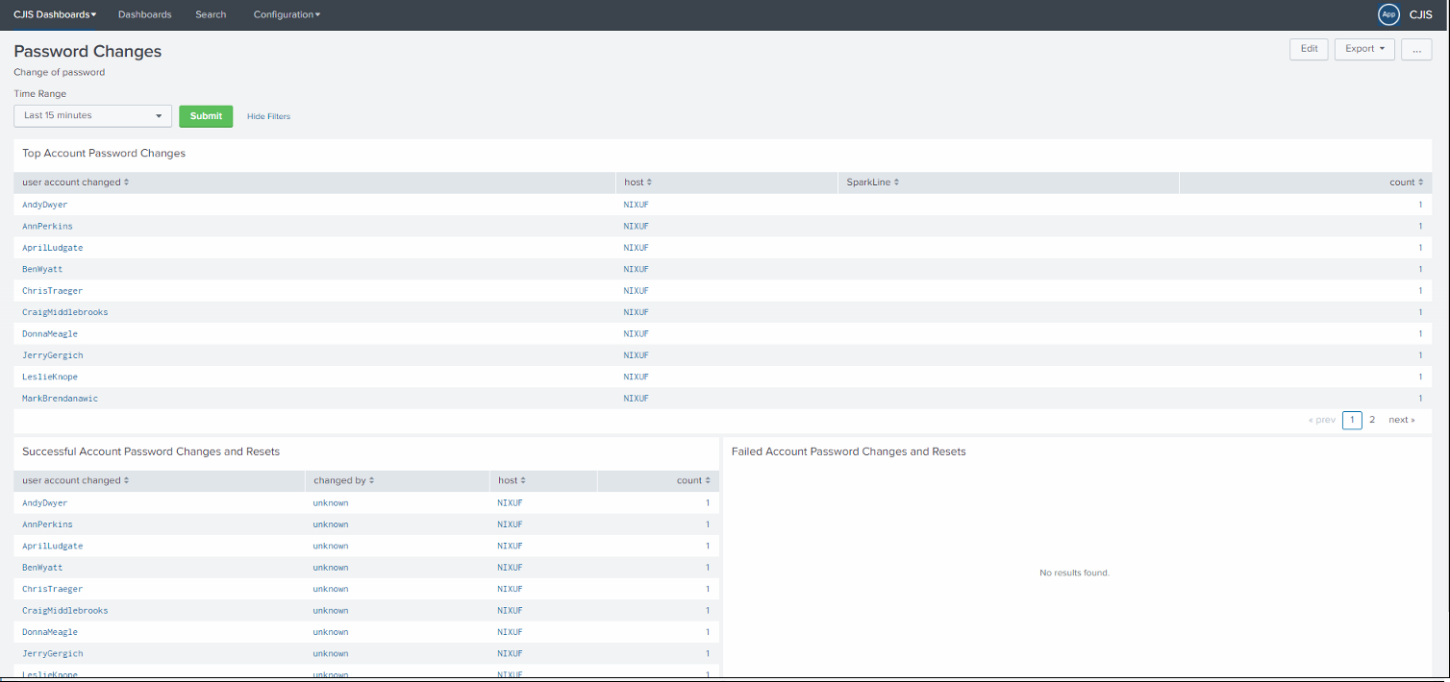Click BenWyatt in the successful changes table

[x=42, y=568]
